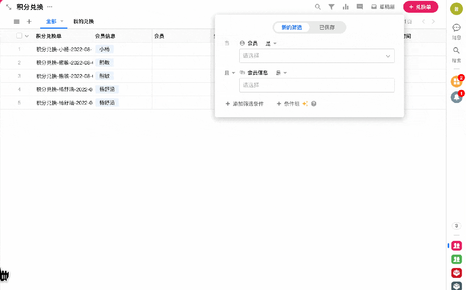Click 添加筛选条件 to add filter
Image resolution: width=466 pixels, height=290 pixels.
[244, 104]
